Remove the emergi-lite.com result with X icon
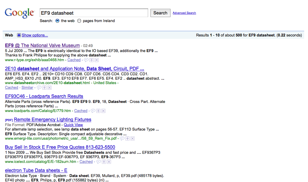This screenshot has height=182, width=308. pos(133,138)
